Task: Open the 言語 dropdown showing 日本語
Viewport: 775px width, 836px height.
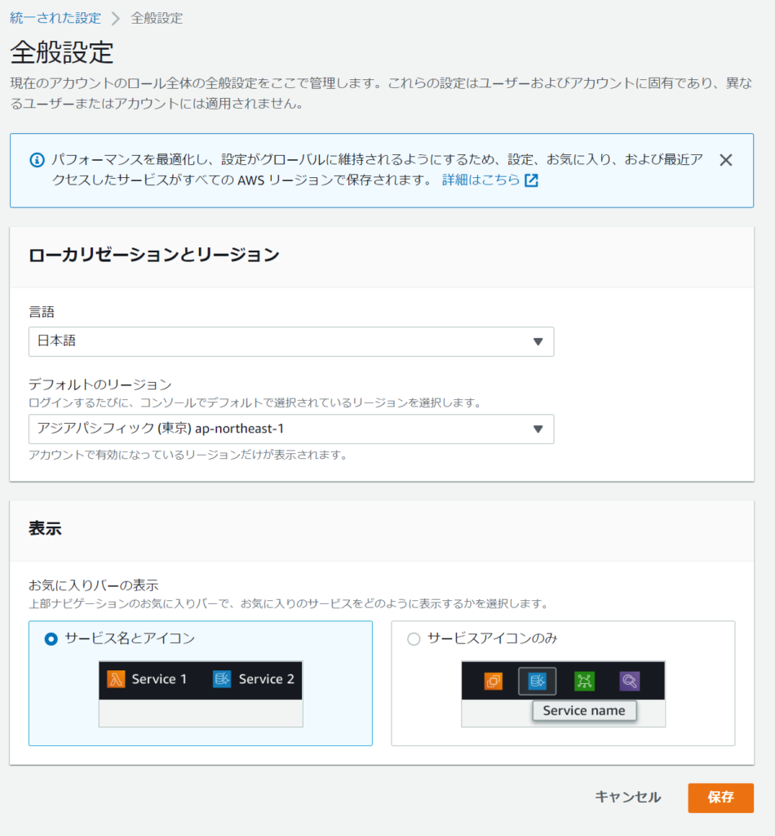Action: (x=291, y=342)
